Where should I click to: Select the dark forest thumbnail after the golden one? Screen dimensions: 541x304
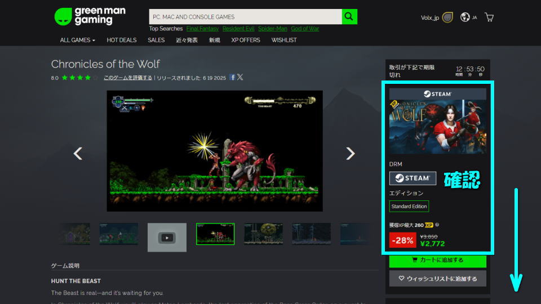point(311,234)
